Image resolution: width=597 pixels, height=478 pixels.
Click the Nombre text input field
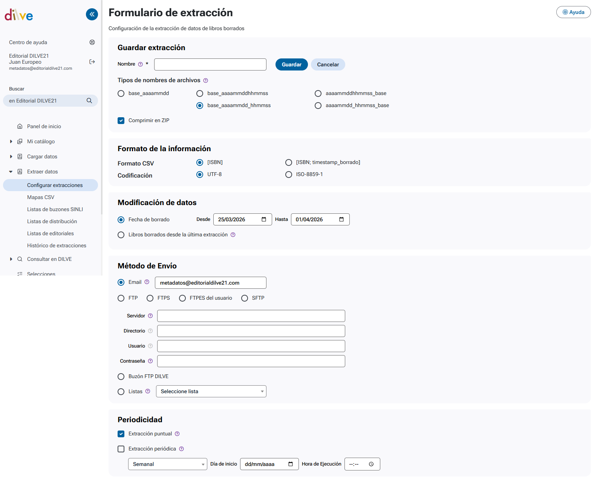click(210, 64)
